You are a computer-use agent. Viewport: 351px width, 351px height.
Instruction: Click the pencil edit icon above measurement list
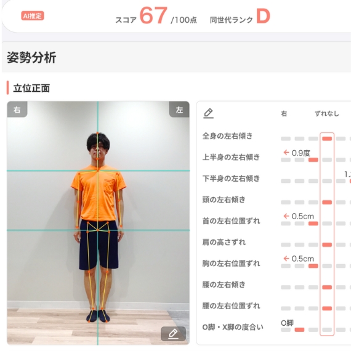coord(208,113)
